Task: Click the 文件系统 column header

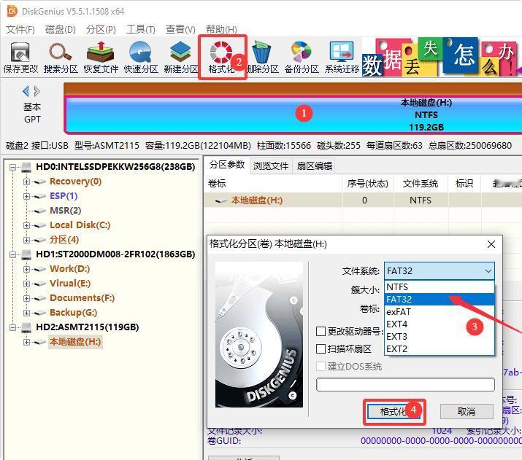Action: pyautogui.click(x=421, y=184)
